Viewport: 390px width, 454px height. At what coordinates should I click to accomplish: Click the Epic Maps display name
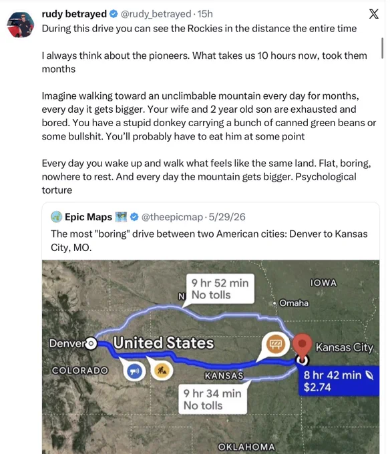click(x=88, y=217)
